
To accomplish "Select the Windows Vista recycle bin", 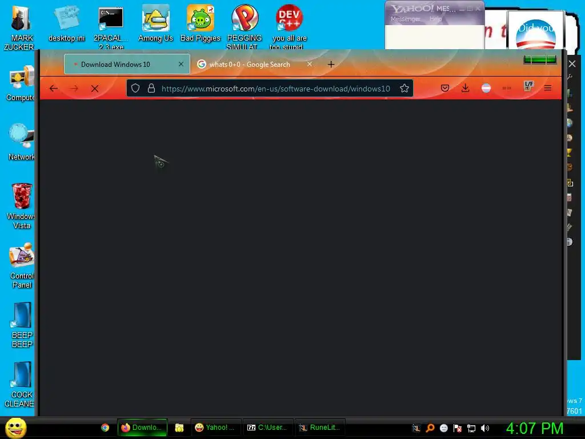I will point(22,206).
